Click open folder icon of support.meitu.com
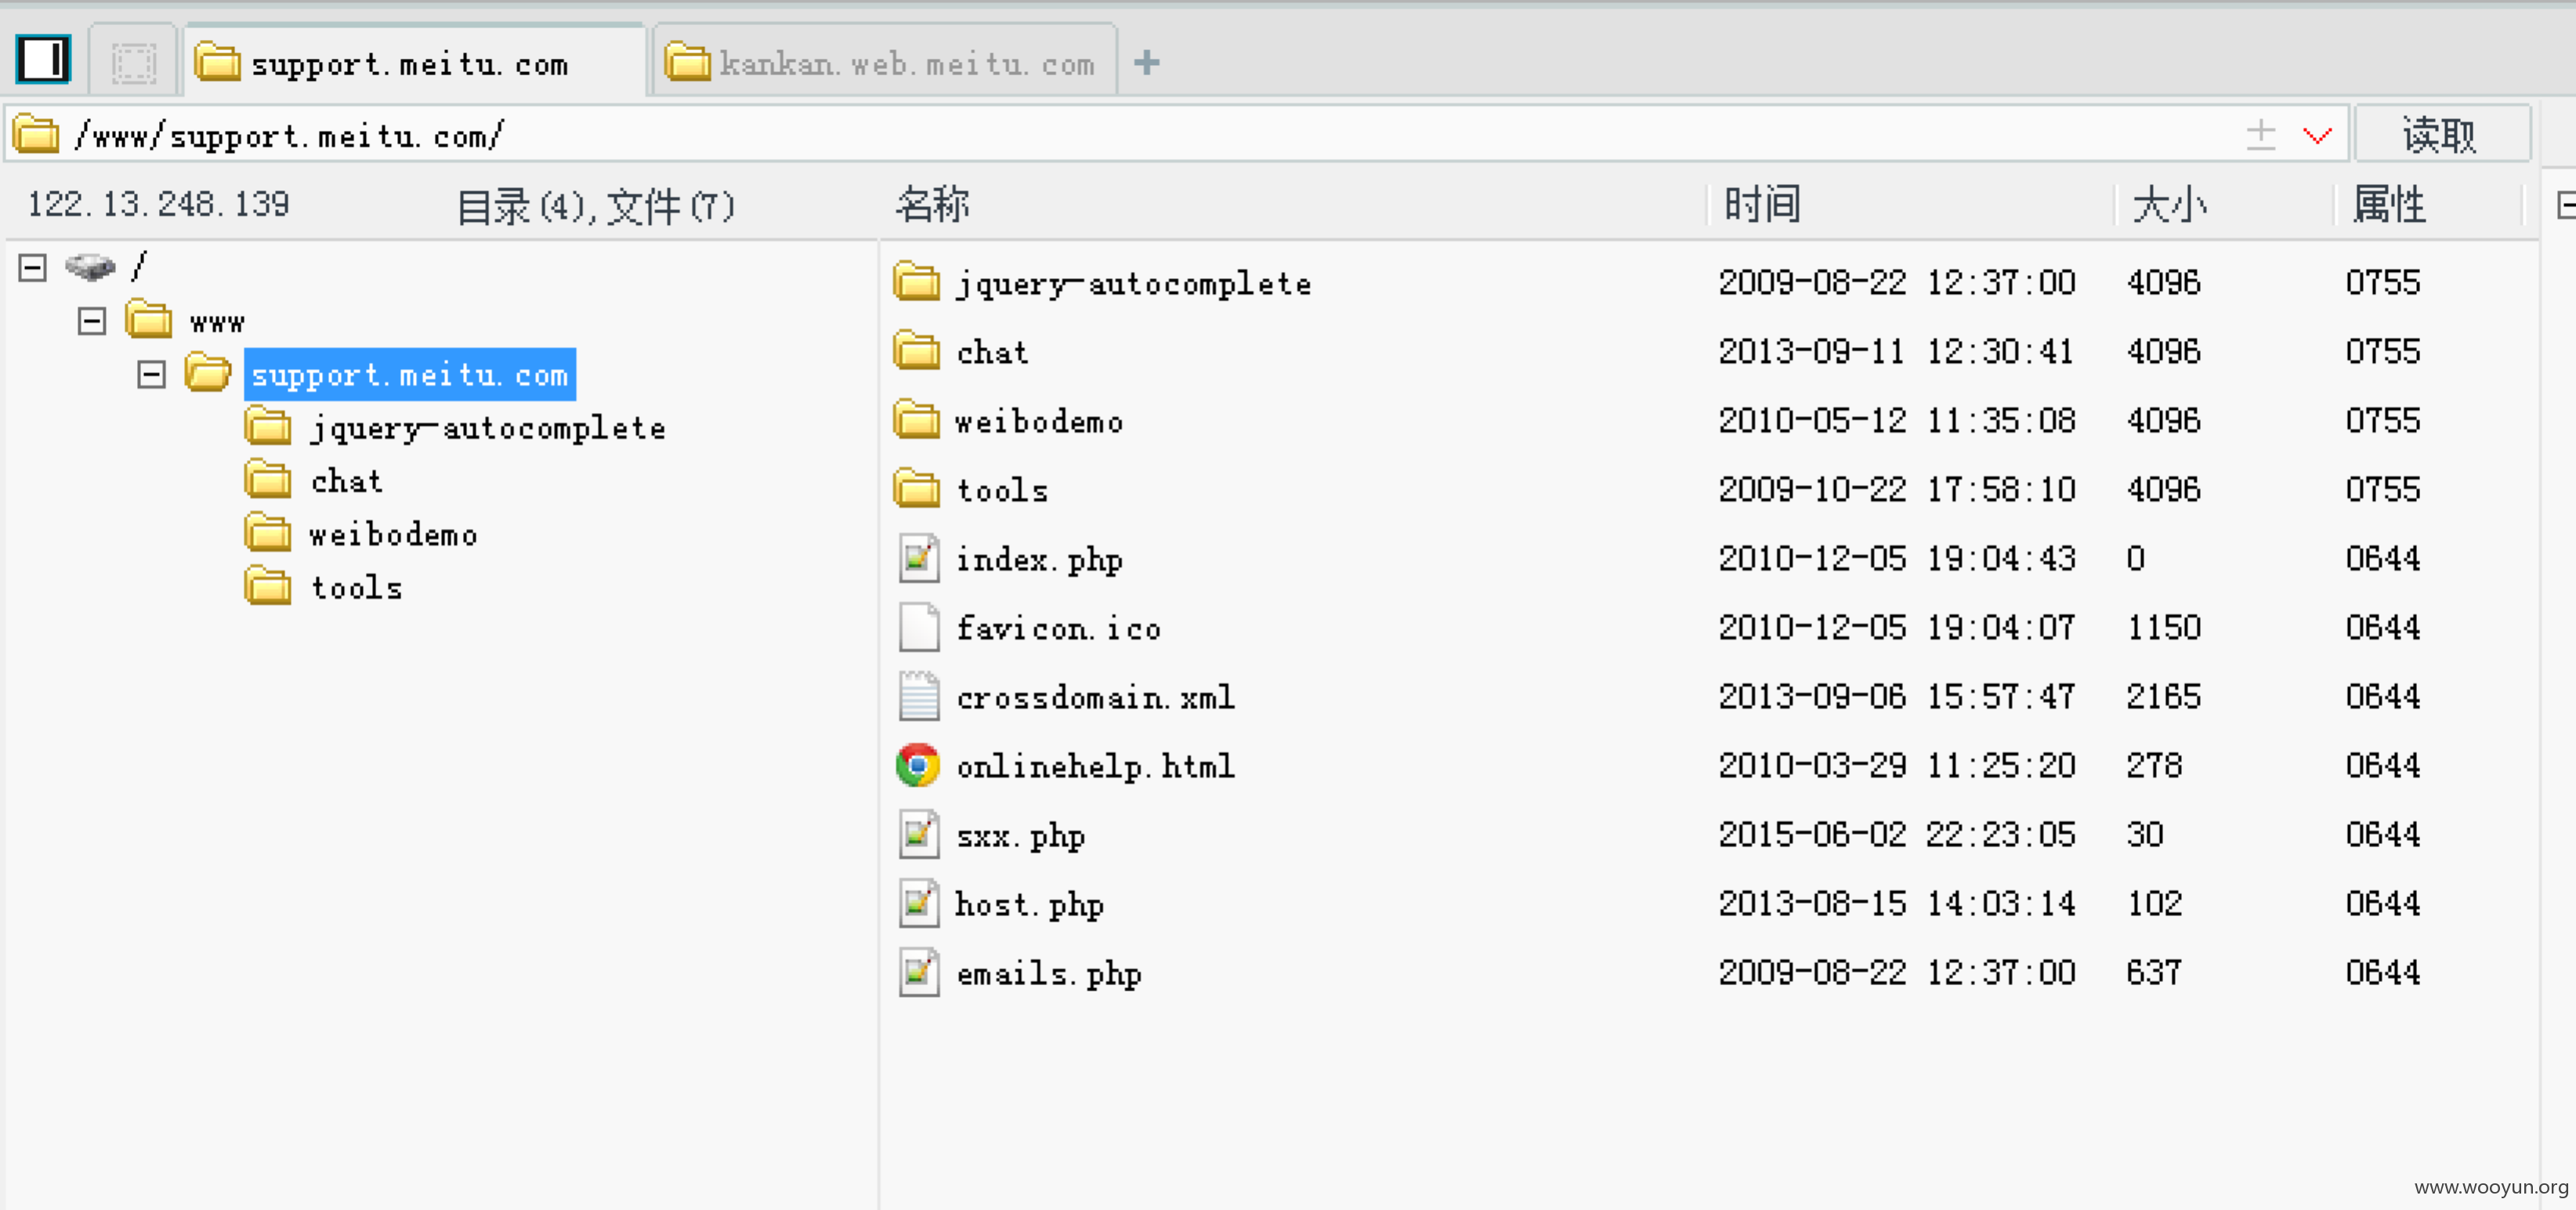This screenshot has width=2576, height=1210. pyautogui.click(x=208, y=372)
